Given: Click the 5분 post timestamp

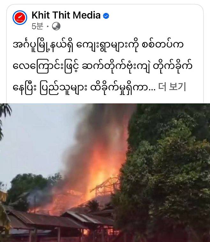Looking at the screenshot, I should (x=37, y=26).
